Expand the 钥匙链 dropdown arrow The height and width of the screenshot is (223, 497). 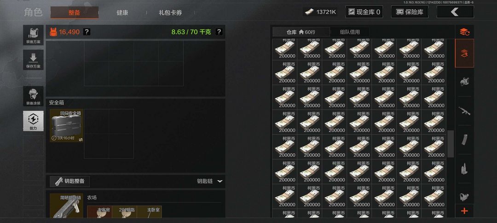click(x=220, y=181)
